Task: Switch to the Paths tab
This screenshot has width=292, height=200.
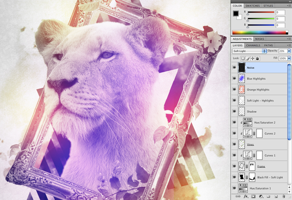Action: click(268, 45)
